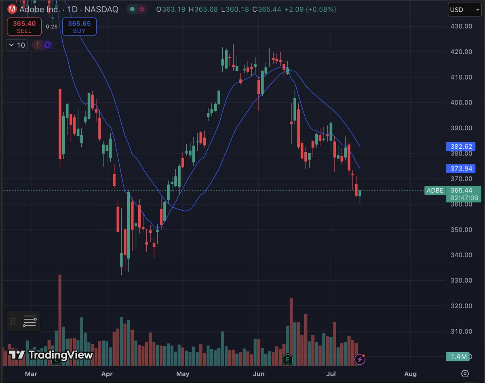
Task: Open the drawing tools lines icon
Action: (x=30, y=321)
